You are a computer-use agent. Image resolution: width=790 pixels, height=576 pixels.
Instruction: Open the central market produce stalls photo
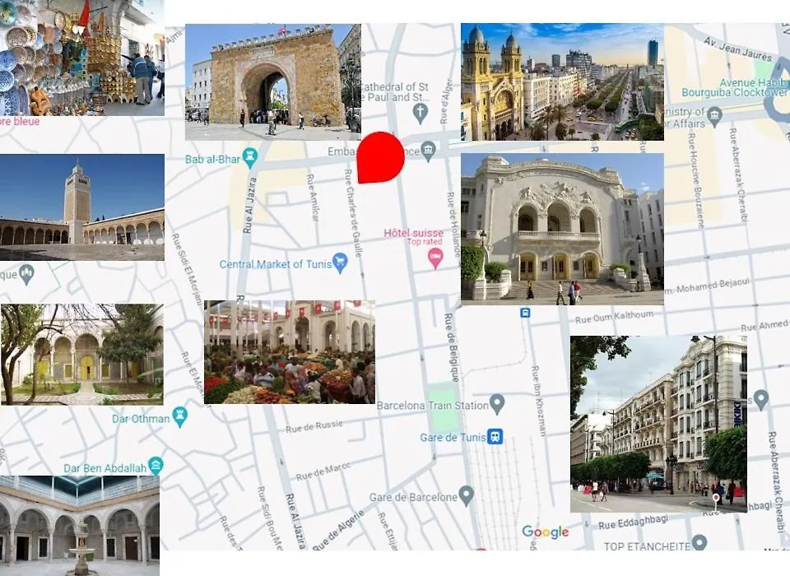click(290, 352)
